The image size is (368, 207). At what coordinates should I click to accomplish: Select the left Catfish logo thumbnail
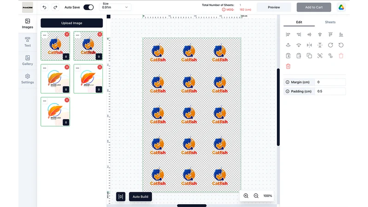pos(55,46)
